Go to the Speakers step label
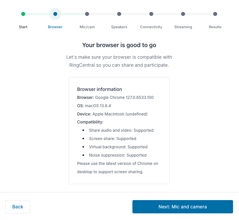The height and width of the screenshot is (220, 239). [119, 27]
